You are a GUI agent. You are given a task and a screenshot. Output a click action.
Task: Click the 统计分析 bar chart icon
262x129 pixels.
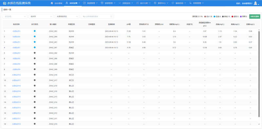pyautogui.click(x=137, y=3)
